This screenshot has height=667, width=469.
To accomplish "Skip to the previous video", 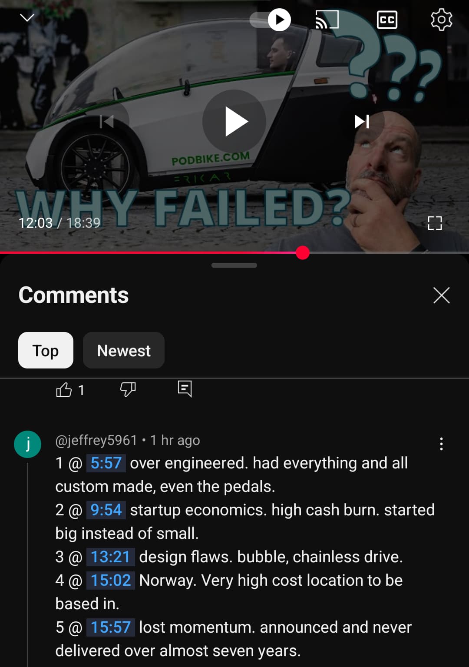I will tap(107, 122).
